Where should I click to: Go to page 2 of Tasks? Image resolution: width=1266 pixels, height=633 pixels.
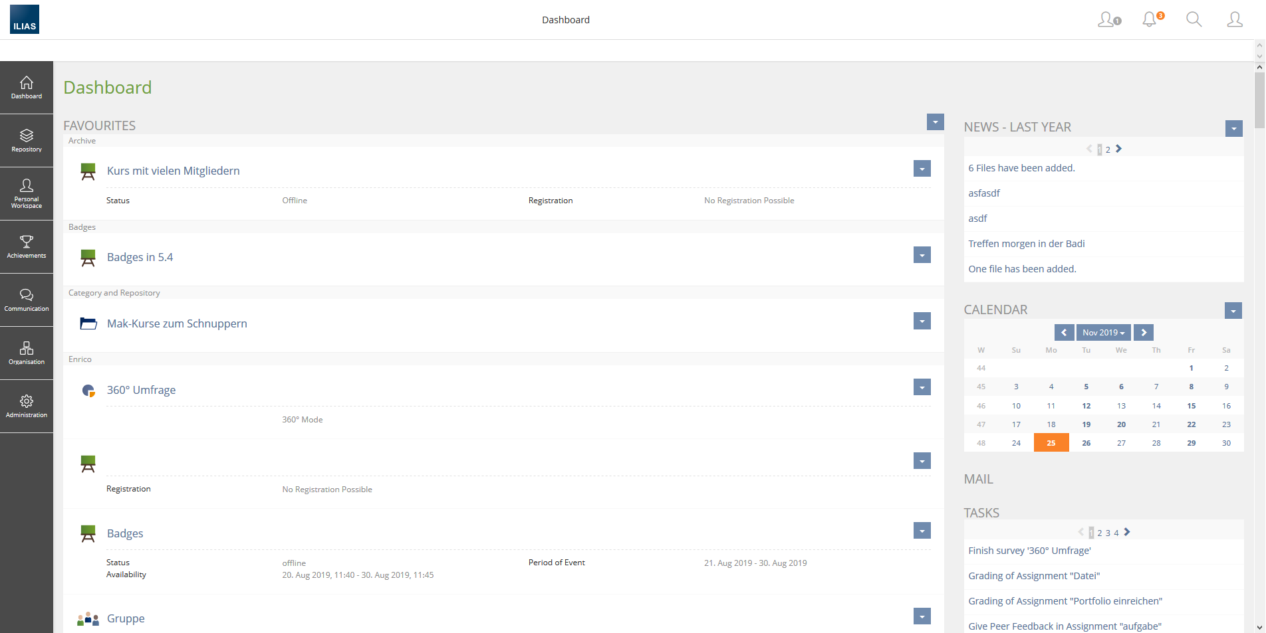point(1100,533)
